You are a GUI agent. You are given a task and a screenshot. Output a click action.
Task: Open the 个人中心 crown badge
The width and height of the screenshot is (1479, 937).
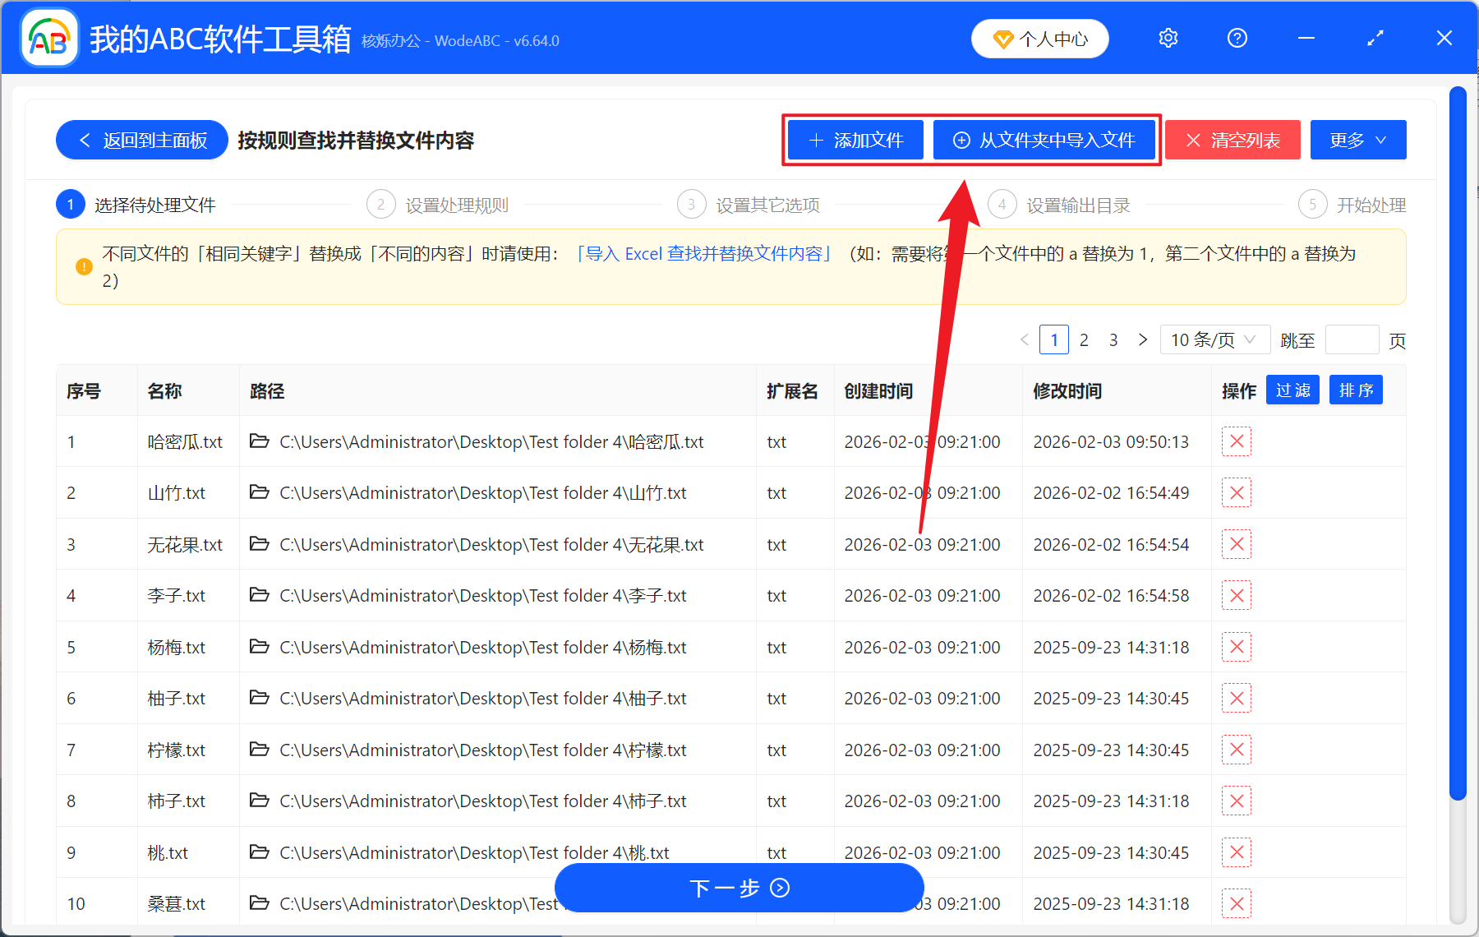[1002, 38]
